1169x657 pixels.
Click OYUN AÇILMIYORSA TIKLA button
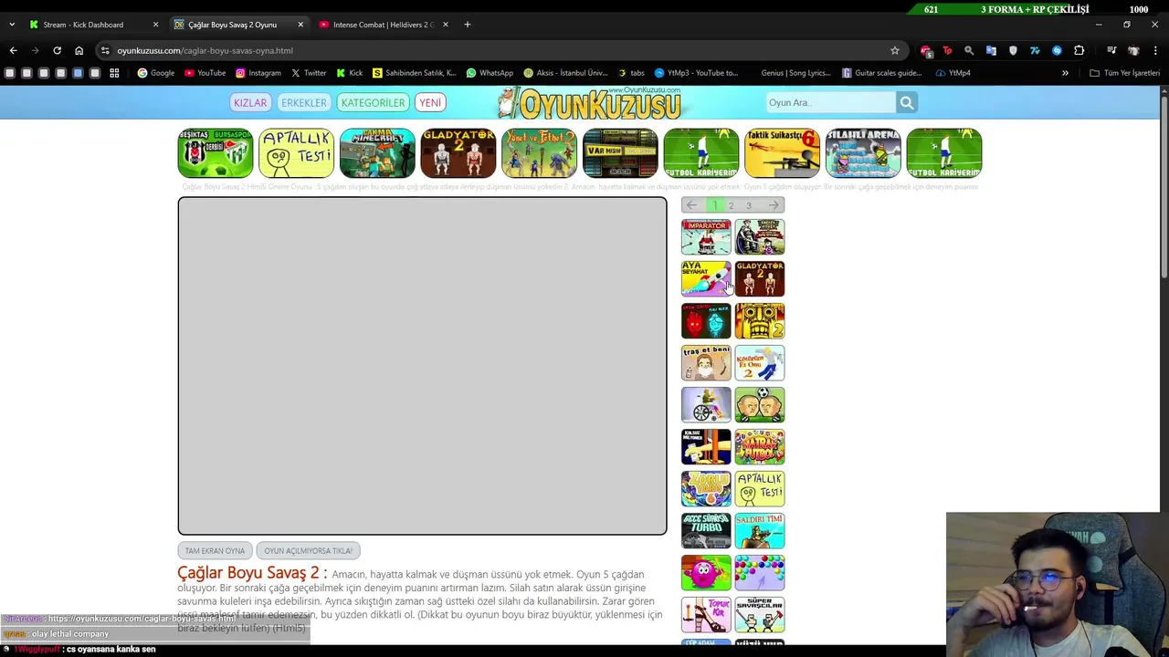(308, 551)
